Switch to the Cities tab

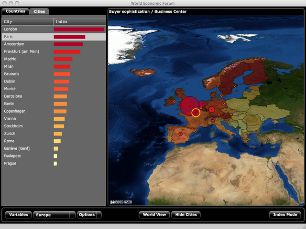pos(39,11)
